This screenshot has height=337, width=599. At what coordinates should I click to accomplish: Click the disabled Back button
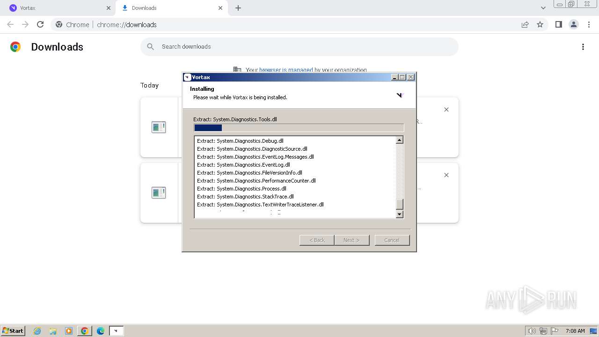coord(317,240)
